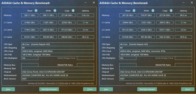The image size is (196, 94).
Task: Select L1 copy value 26472 GB/s
Action: click(165, 23)
